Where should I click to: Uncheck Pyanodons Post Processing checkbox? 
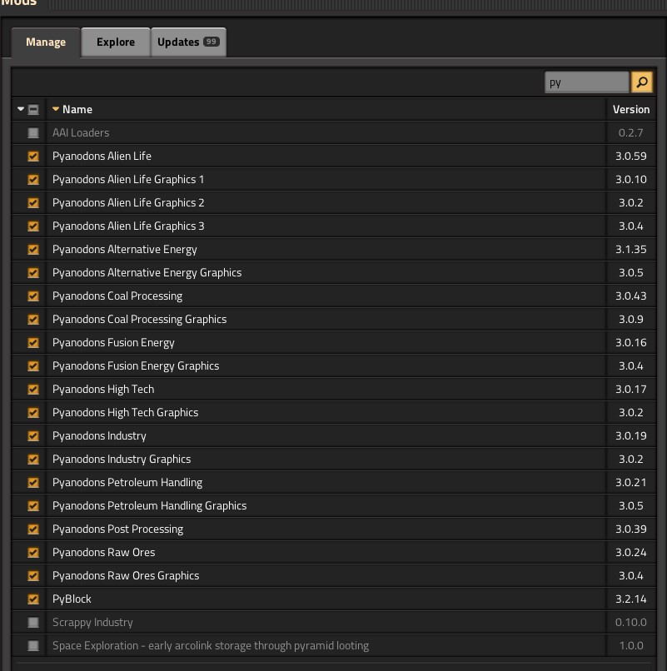click(33, 529)
